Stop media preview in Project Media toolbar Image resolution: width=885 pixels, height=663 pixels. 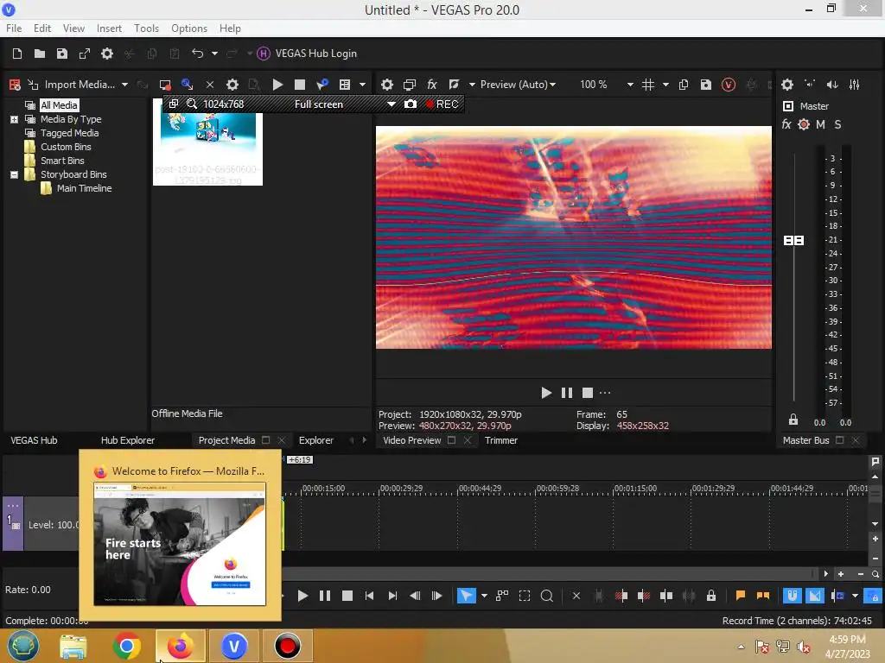pos(300,85)
